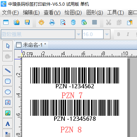Open a file with the folder icon
This screenshot has height=137, width=137.
pyautogui.click(x=17, y=22)
